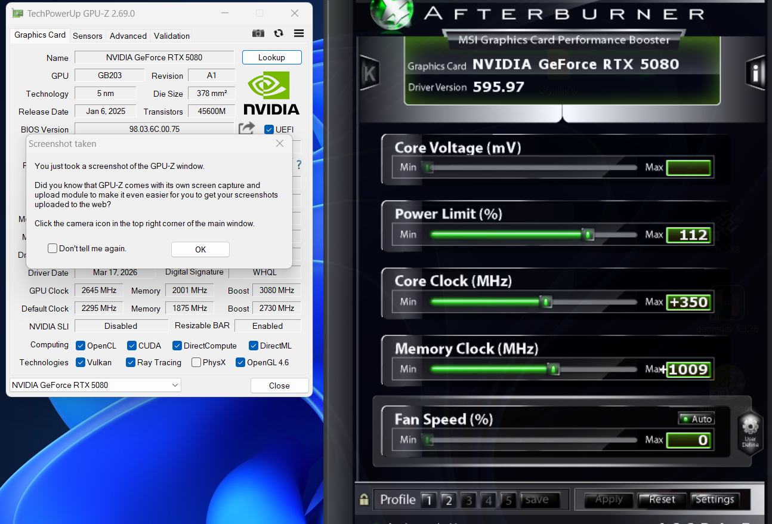Click the Core Clock value box showing +350
Screen dimensions: 772x524
coord(688,302)
